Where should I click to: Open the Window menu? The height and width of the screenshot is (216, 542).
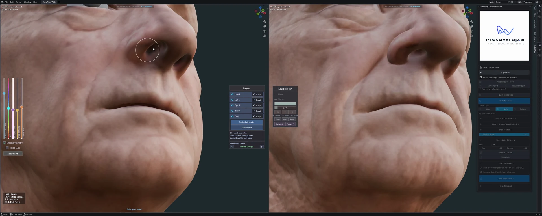(27, 2)
